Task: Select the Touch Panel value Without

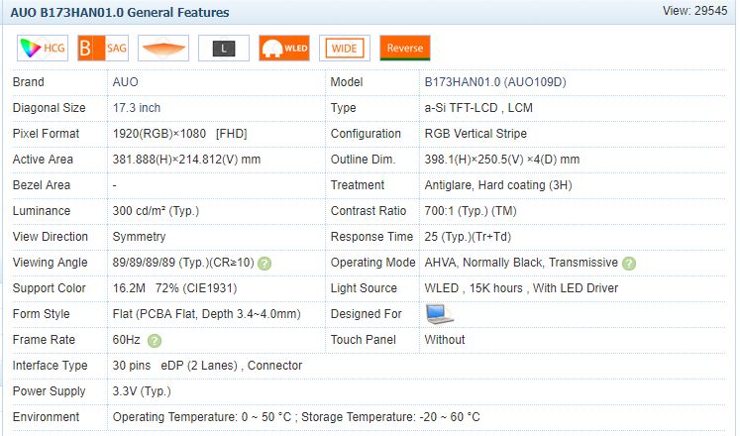Action: pos(445,340)
